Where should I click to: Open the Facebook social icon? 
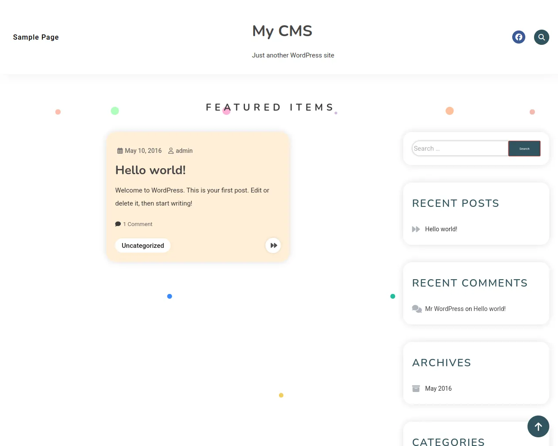(519, 37)
